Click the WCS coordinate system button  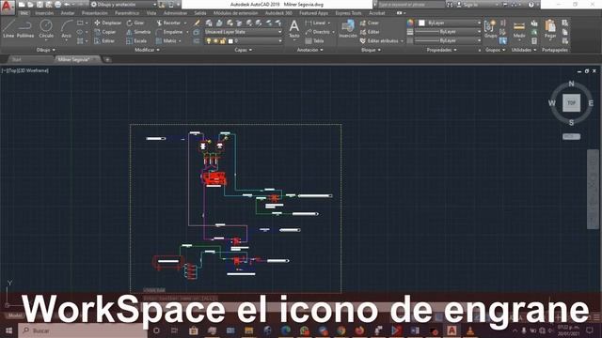tap(571, 136)
